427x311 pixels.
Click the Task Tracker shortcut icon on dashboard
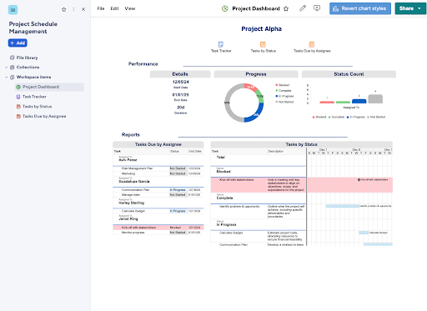(221, 44)
